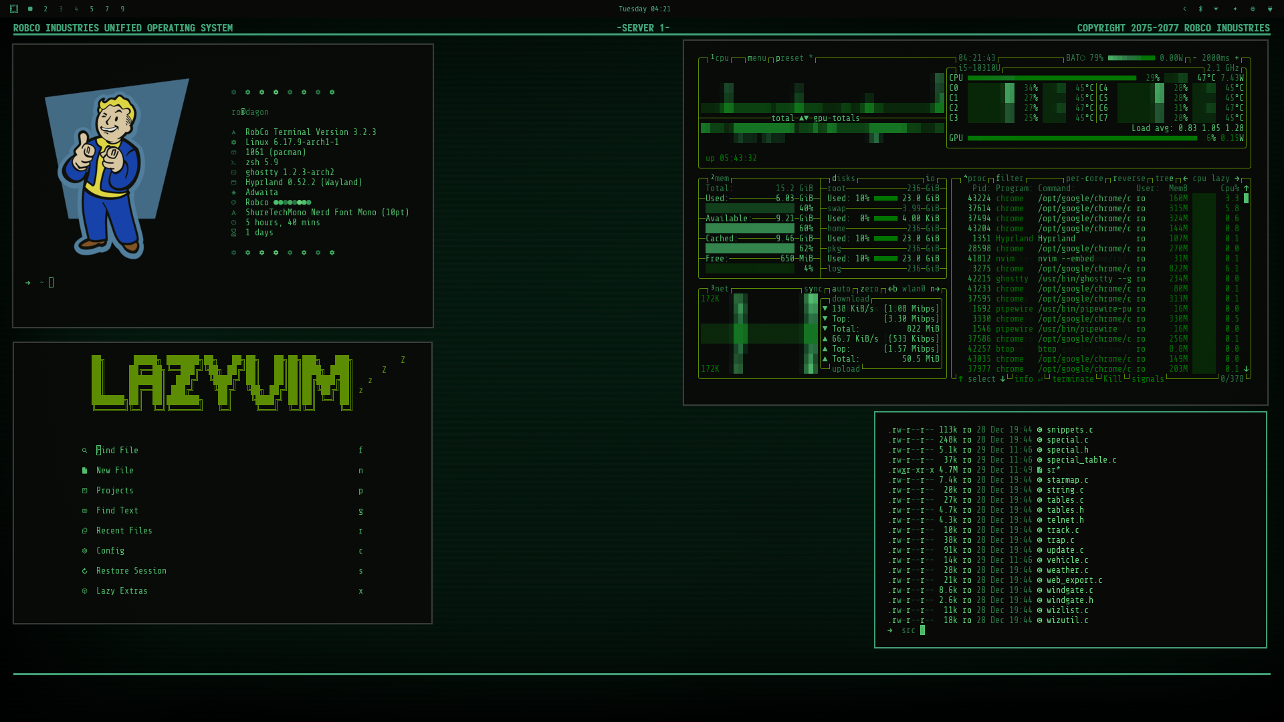Toggle reverse sorting in btop proc panel
This screenshot has height=722, width=1284.
pos(1129,178)
